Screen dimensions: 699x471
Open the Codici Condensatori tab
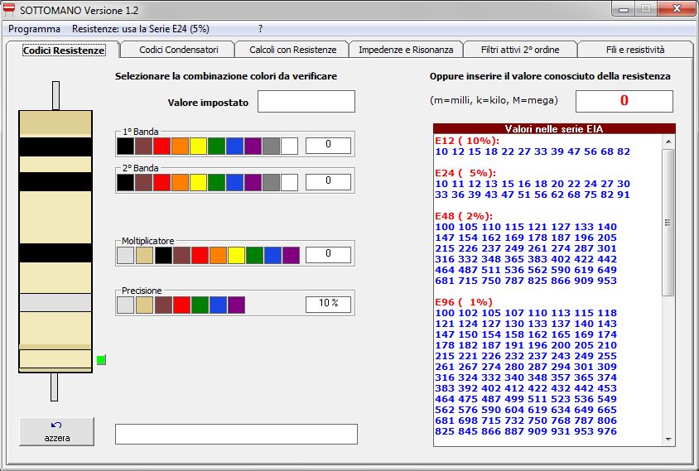[178, 50]
